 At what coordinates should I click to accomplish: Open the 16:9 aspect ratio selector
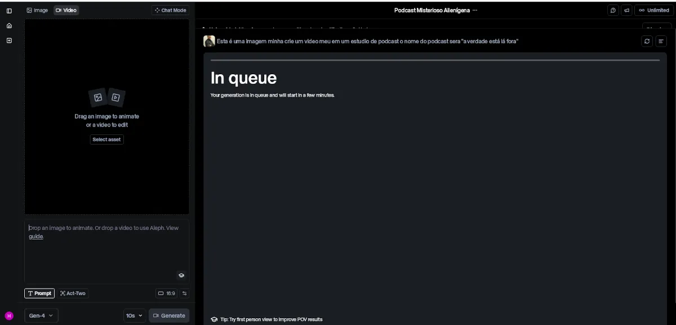click(x=166, y=294)
